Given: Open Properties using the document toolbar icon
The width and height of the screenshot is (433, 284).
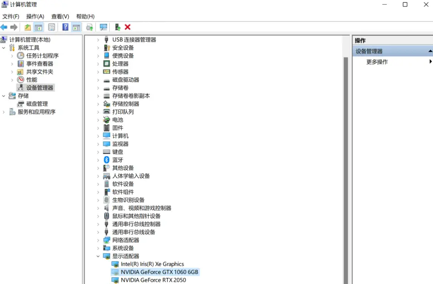Looking at the screenshot, I should coord(51,27).
